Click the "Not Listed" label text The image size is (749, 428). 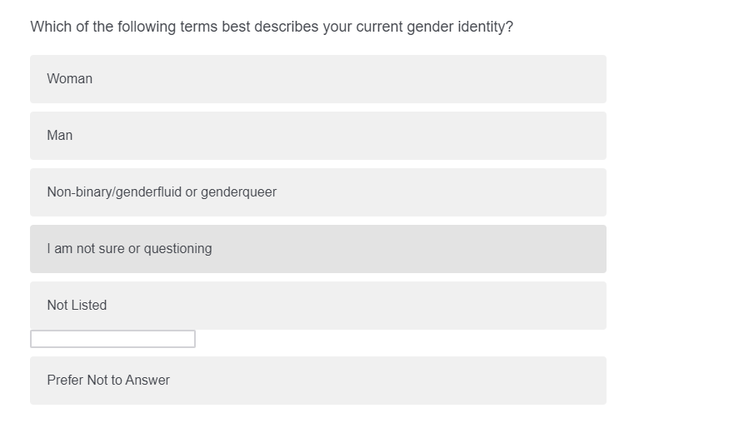click(x=77, y=306)
